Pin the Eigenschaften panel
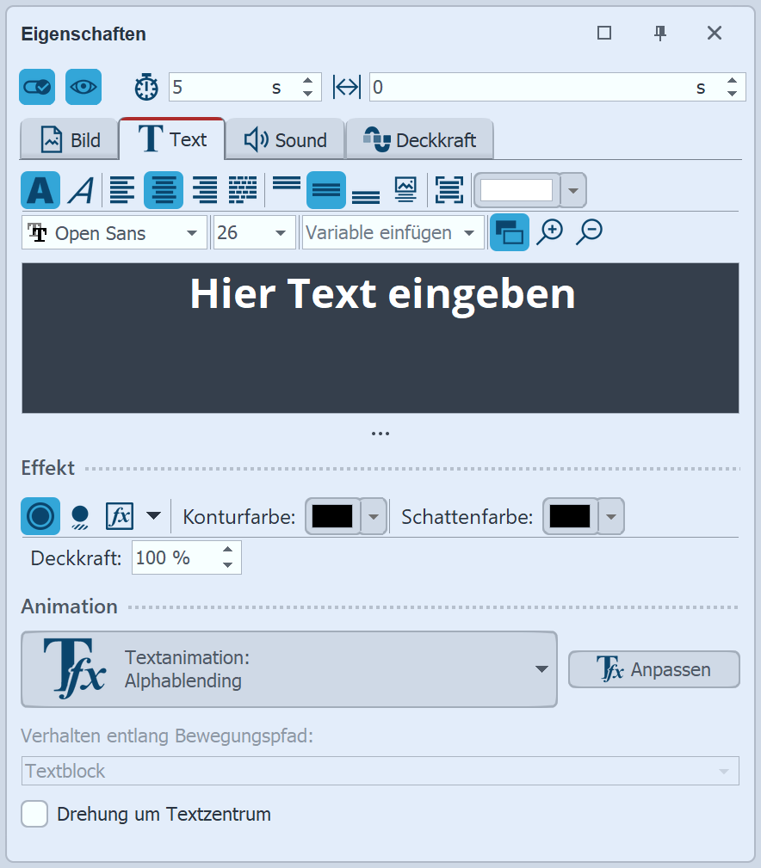 pos(659,33)
